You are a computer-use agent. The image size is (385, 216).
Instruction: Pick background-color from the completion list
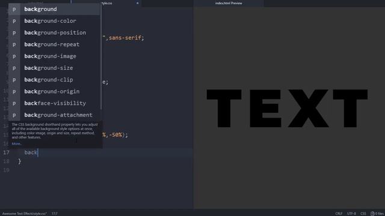(x=54, y=21)
